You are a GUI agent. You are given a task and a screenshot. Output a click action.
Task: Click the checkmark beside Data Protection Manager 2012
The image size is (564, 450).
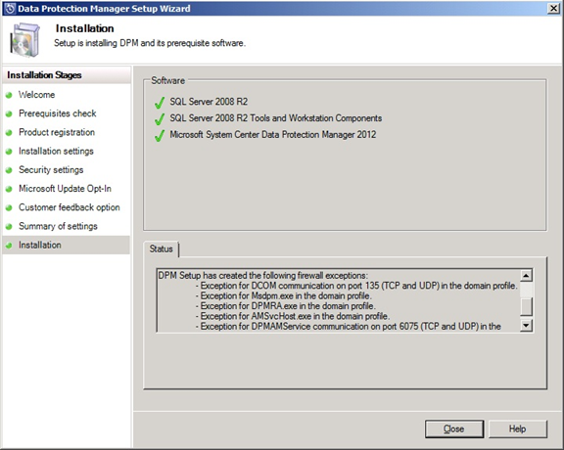pyautogui.click(x=160, y=136)
